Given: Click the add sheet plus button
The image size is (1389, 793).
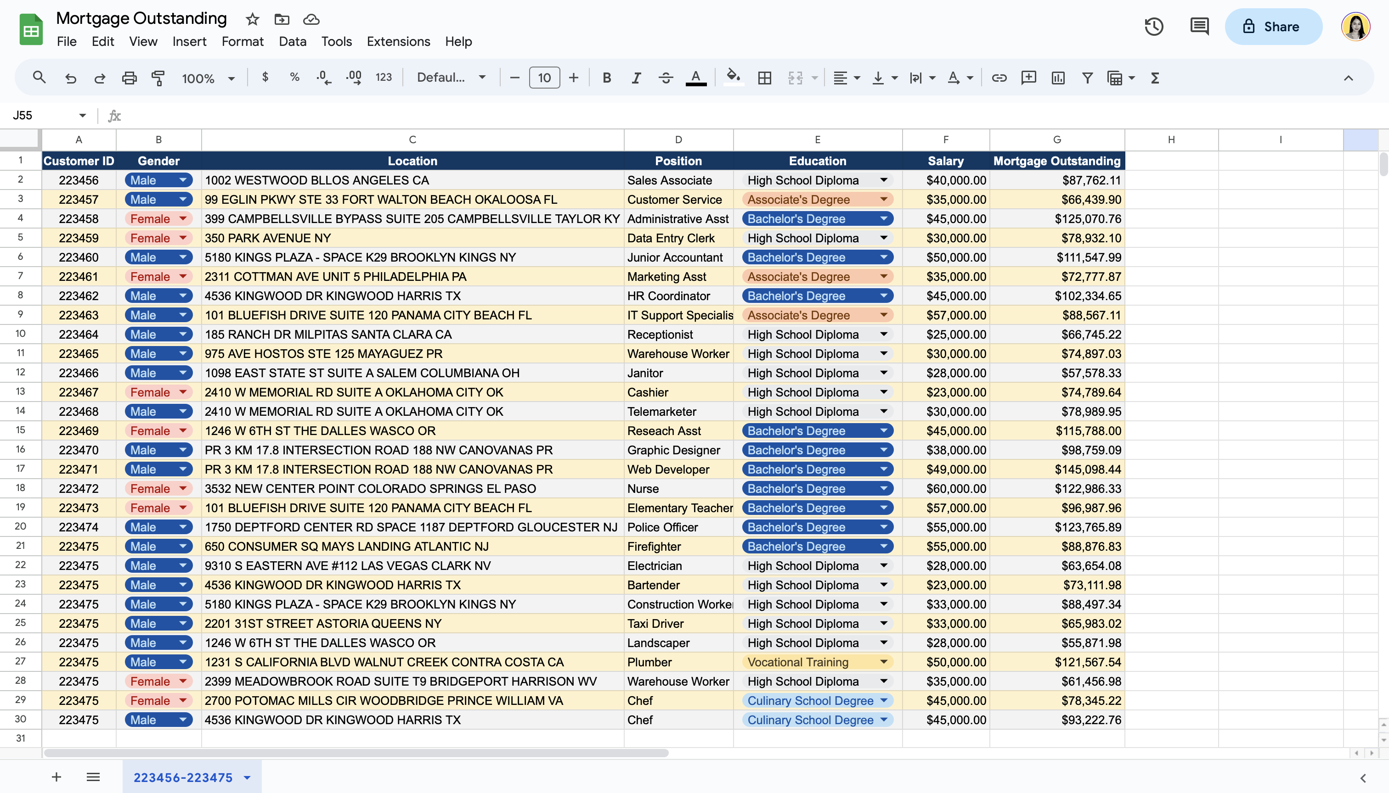Looking at the screenshot, I should click(56, 777).
